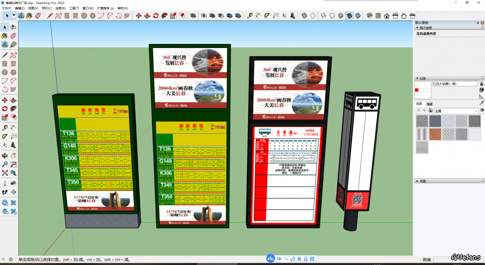Enable Hidden Line face style
Screen dimensions: 485x265
tap(332, 16)
